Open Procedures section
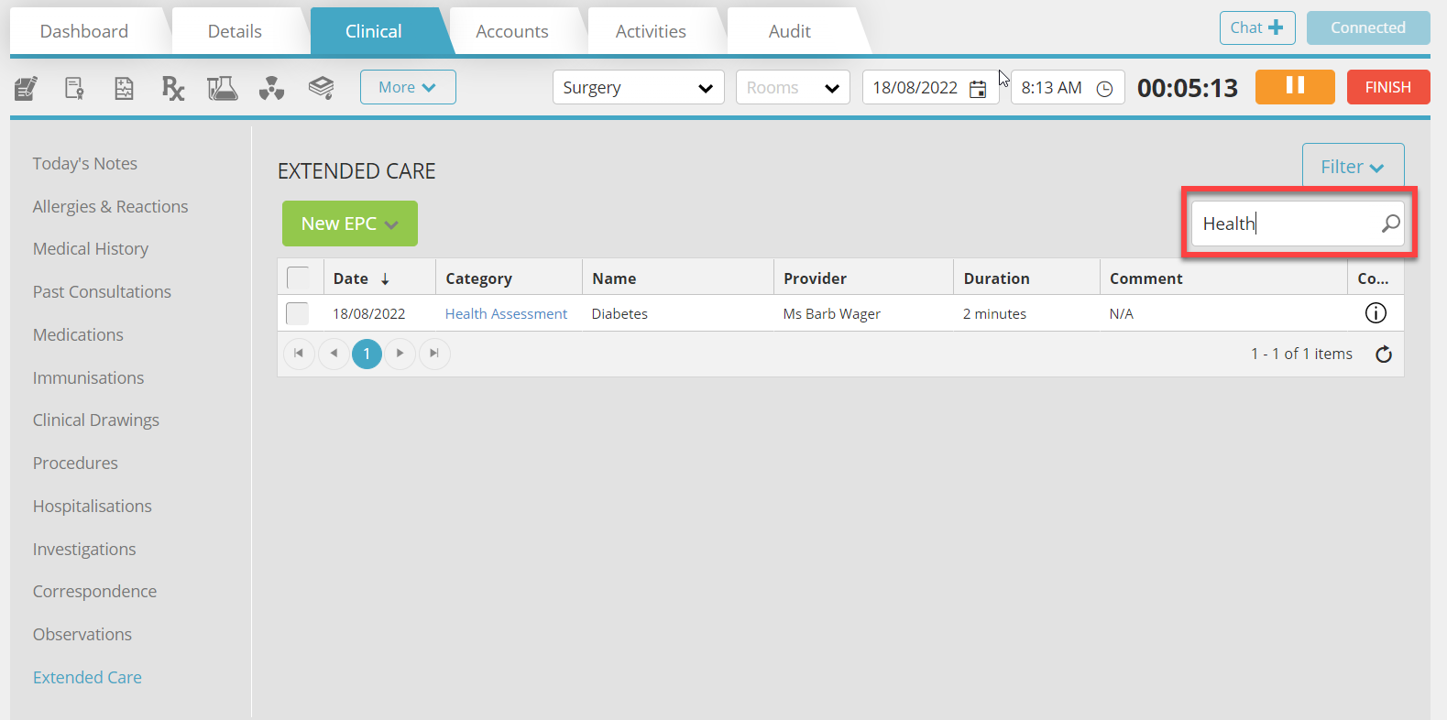This screenshot has width=1447, height=720. pyautogui.click(x=75, y=463)
